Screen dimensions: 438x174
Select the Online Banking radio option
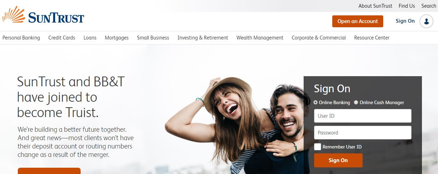(315, 103)
